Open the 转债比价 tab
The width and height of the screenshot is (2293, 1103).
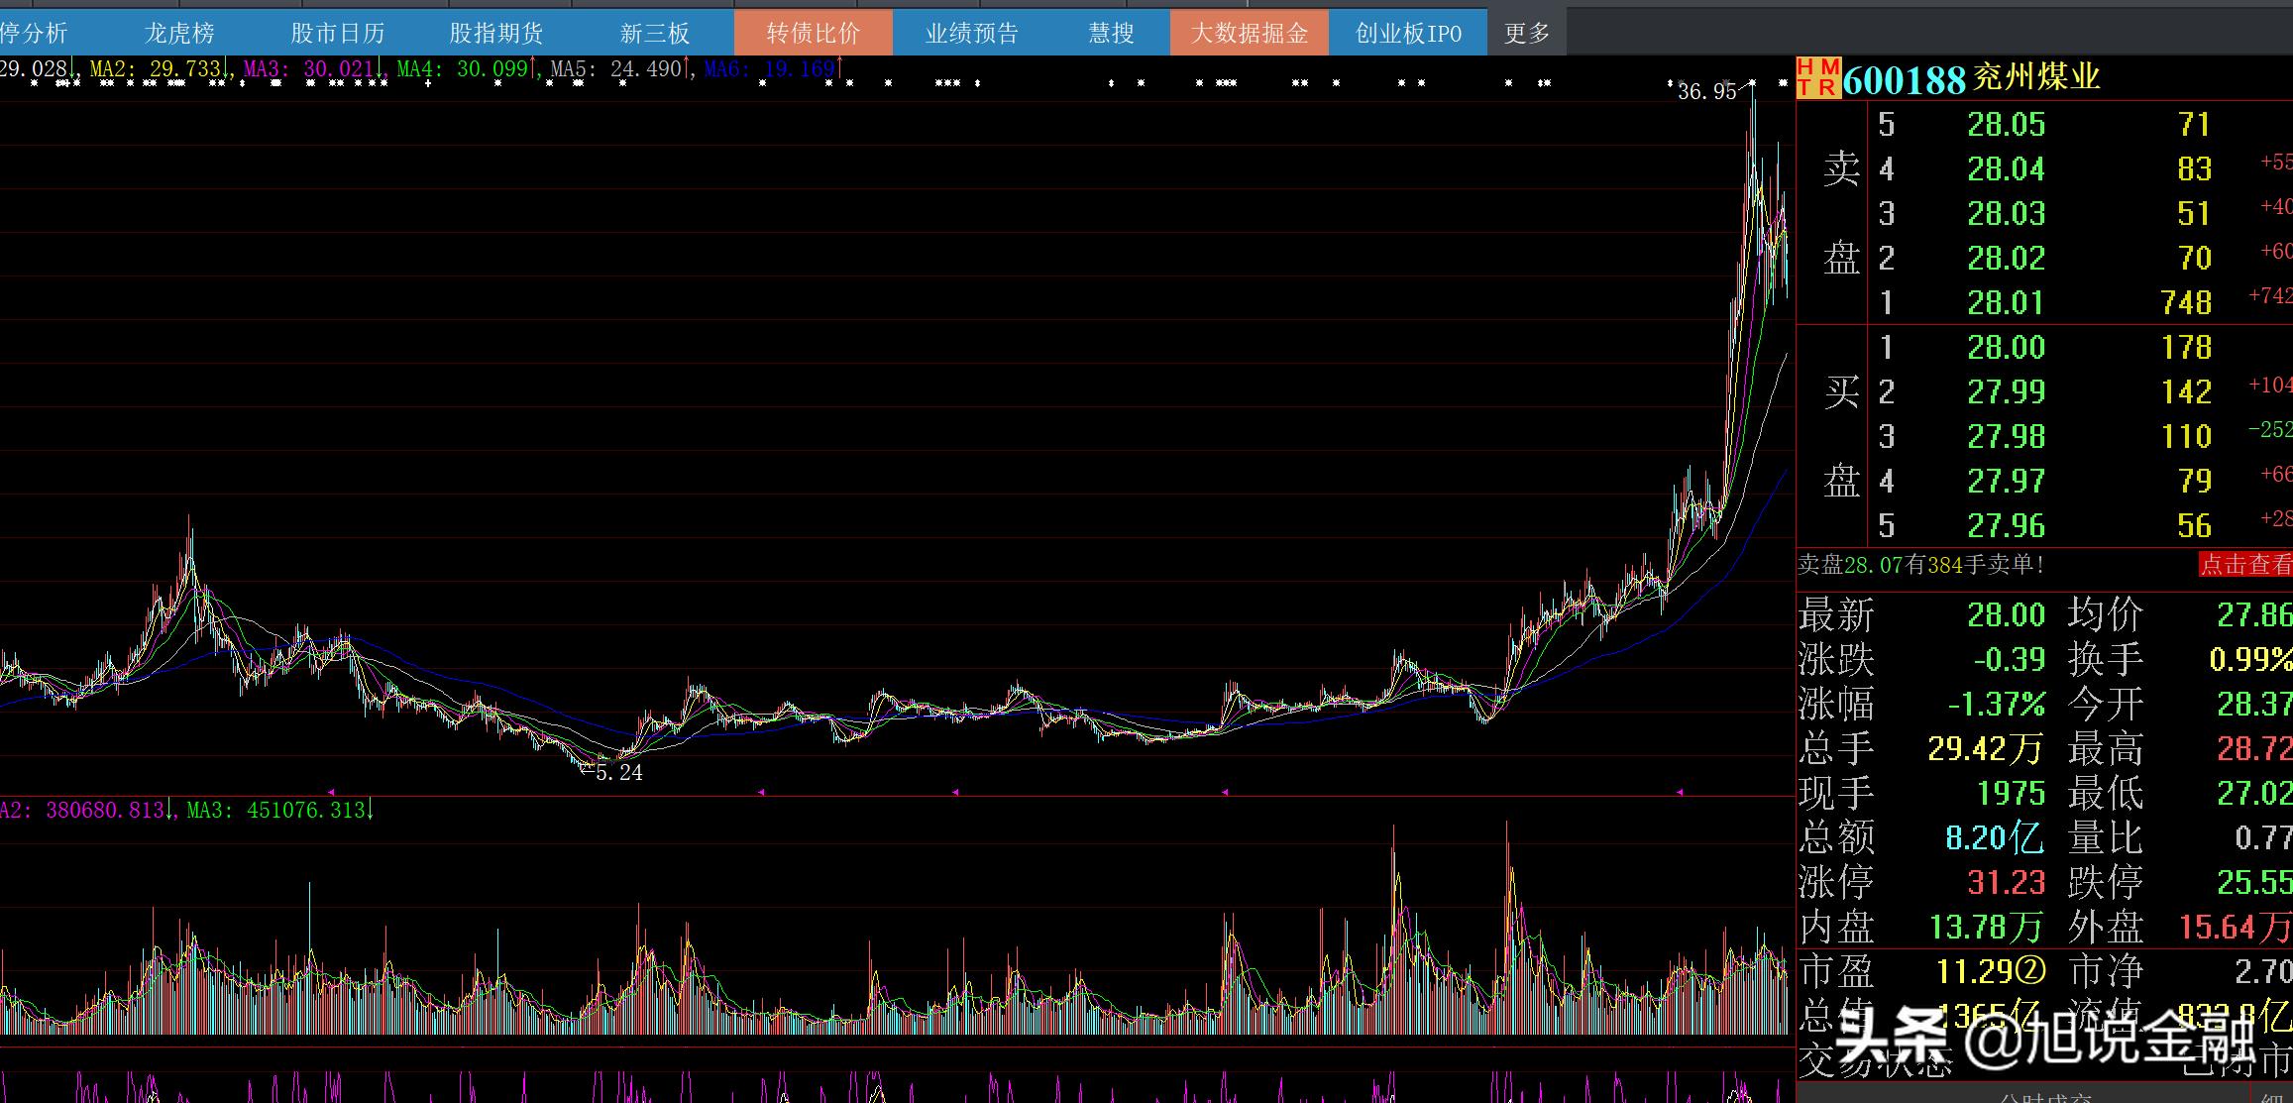pyautogui.click(x=813, y=34)
